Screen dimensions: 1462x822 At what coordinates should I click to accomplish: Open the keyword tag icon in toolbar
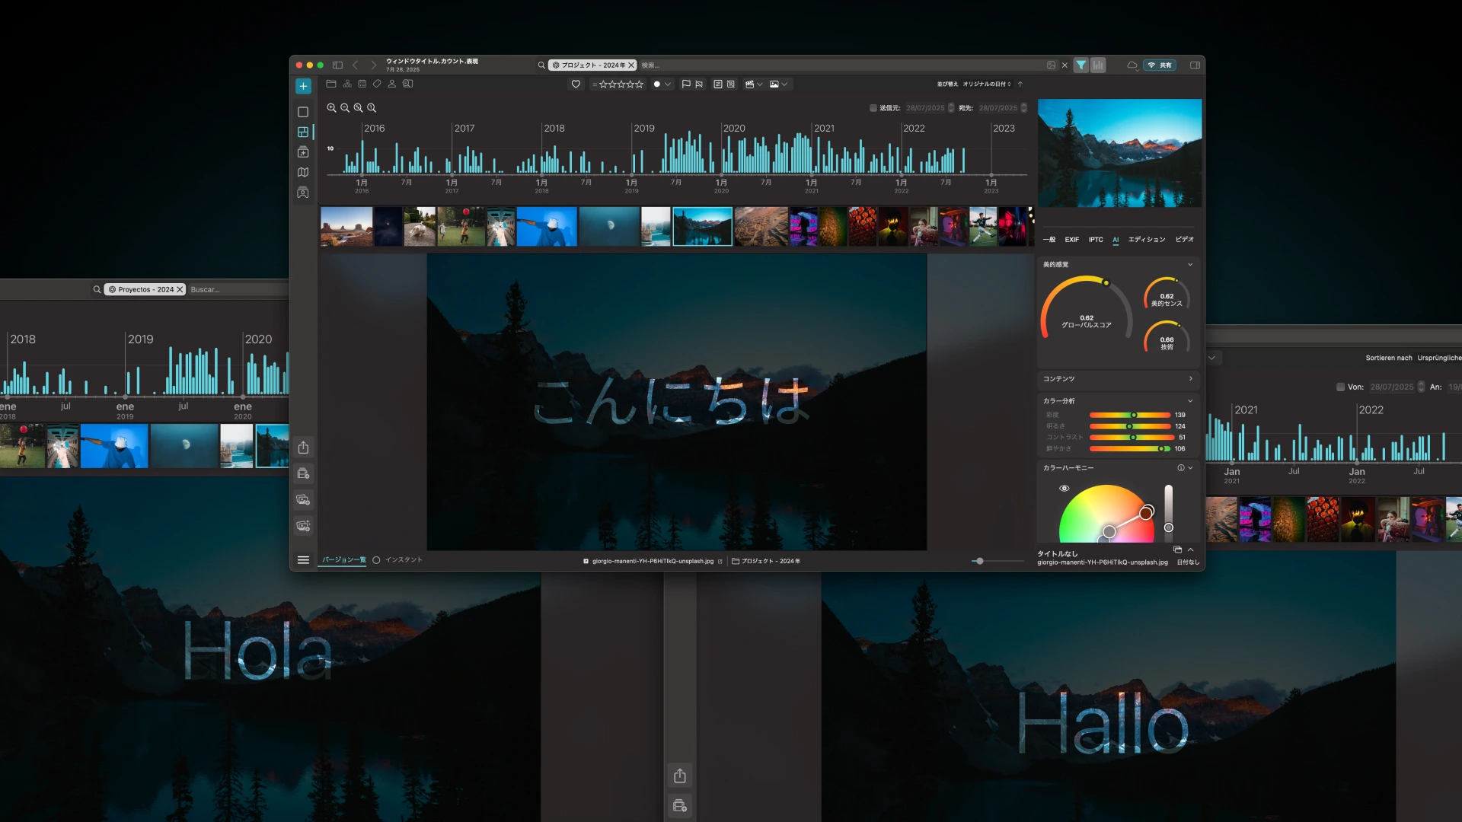377,84
